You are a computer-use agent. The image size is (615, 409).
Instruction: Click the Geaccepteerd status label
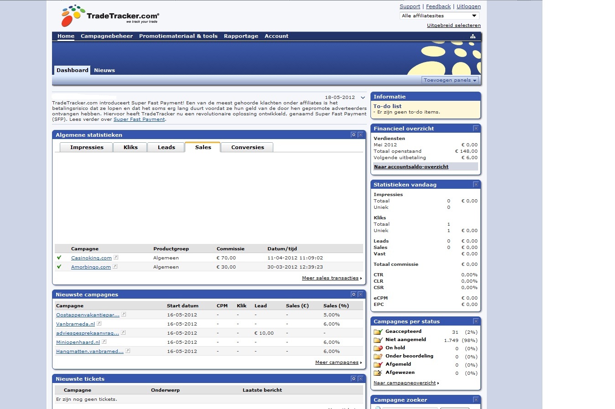click(403, 331)
